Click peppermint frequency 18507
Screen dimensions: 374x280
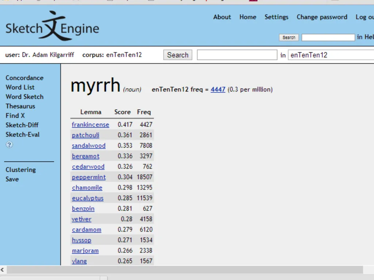point(144,177)
